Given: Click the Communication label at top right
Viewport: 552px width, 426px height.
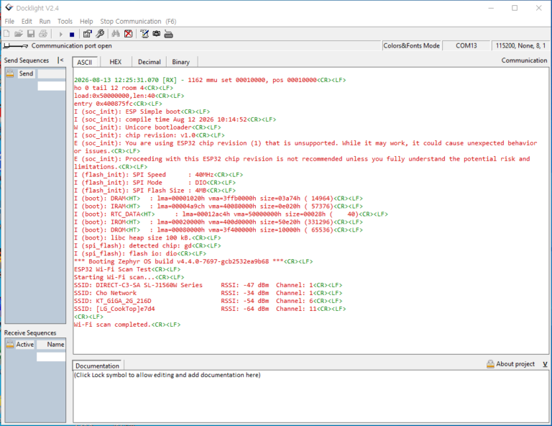Looking at the screenshot, I should click(524, 60).
